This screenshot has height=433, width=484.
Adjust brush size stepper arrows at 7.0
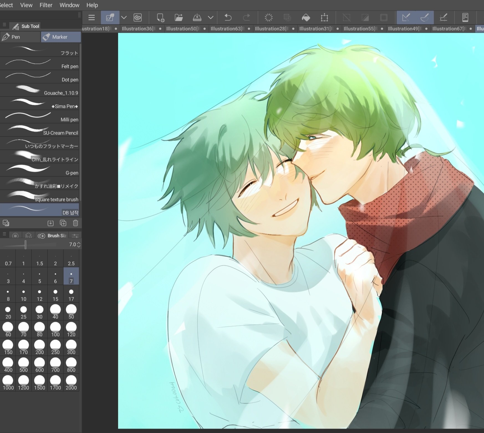click(x=79, y=244)
